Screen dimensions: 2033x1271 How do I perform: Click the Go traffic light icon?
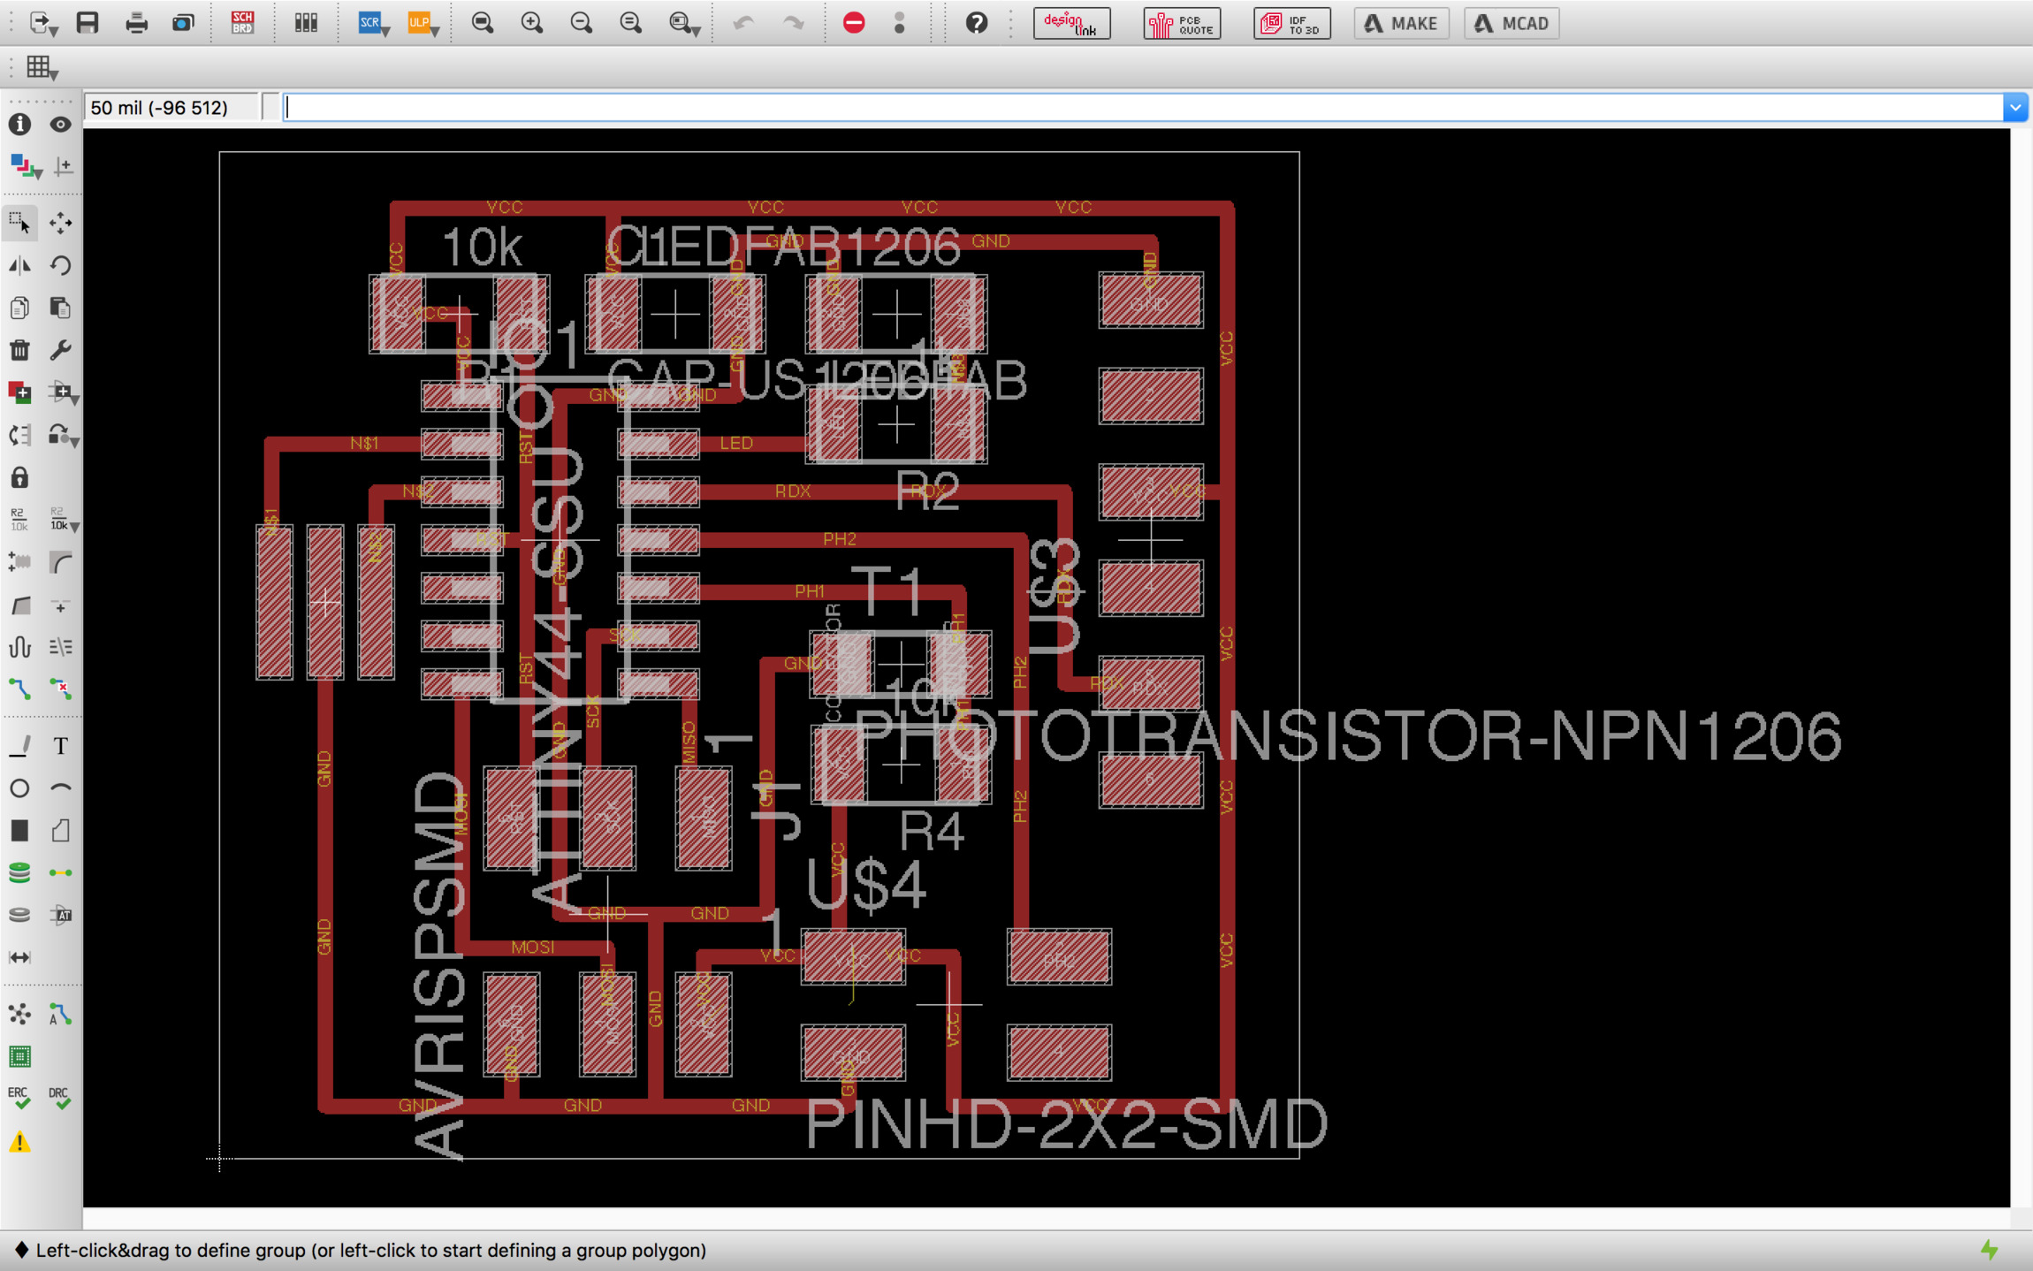pyautogui.click(x=900, y=23)
